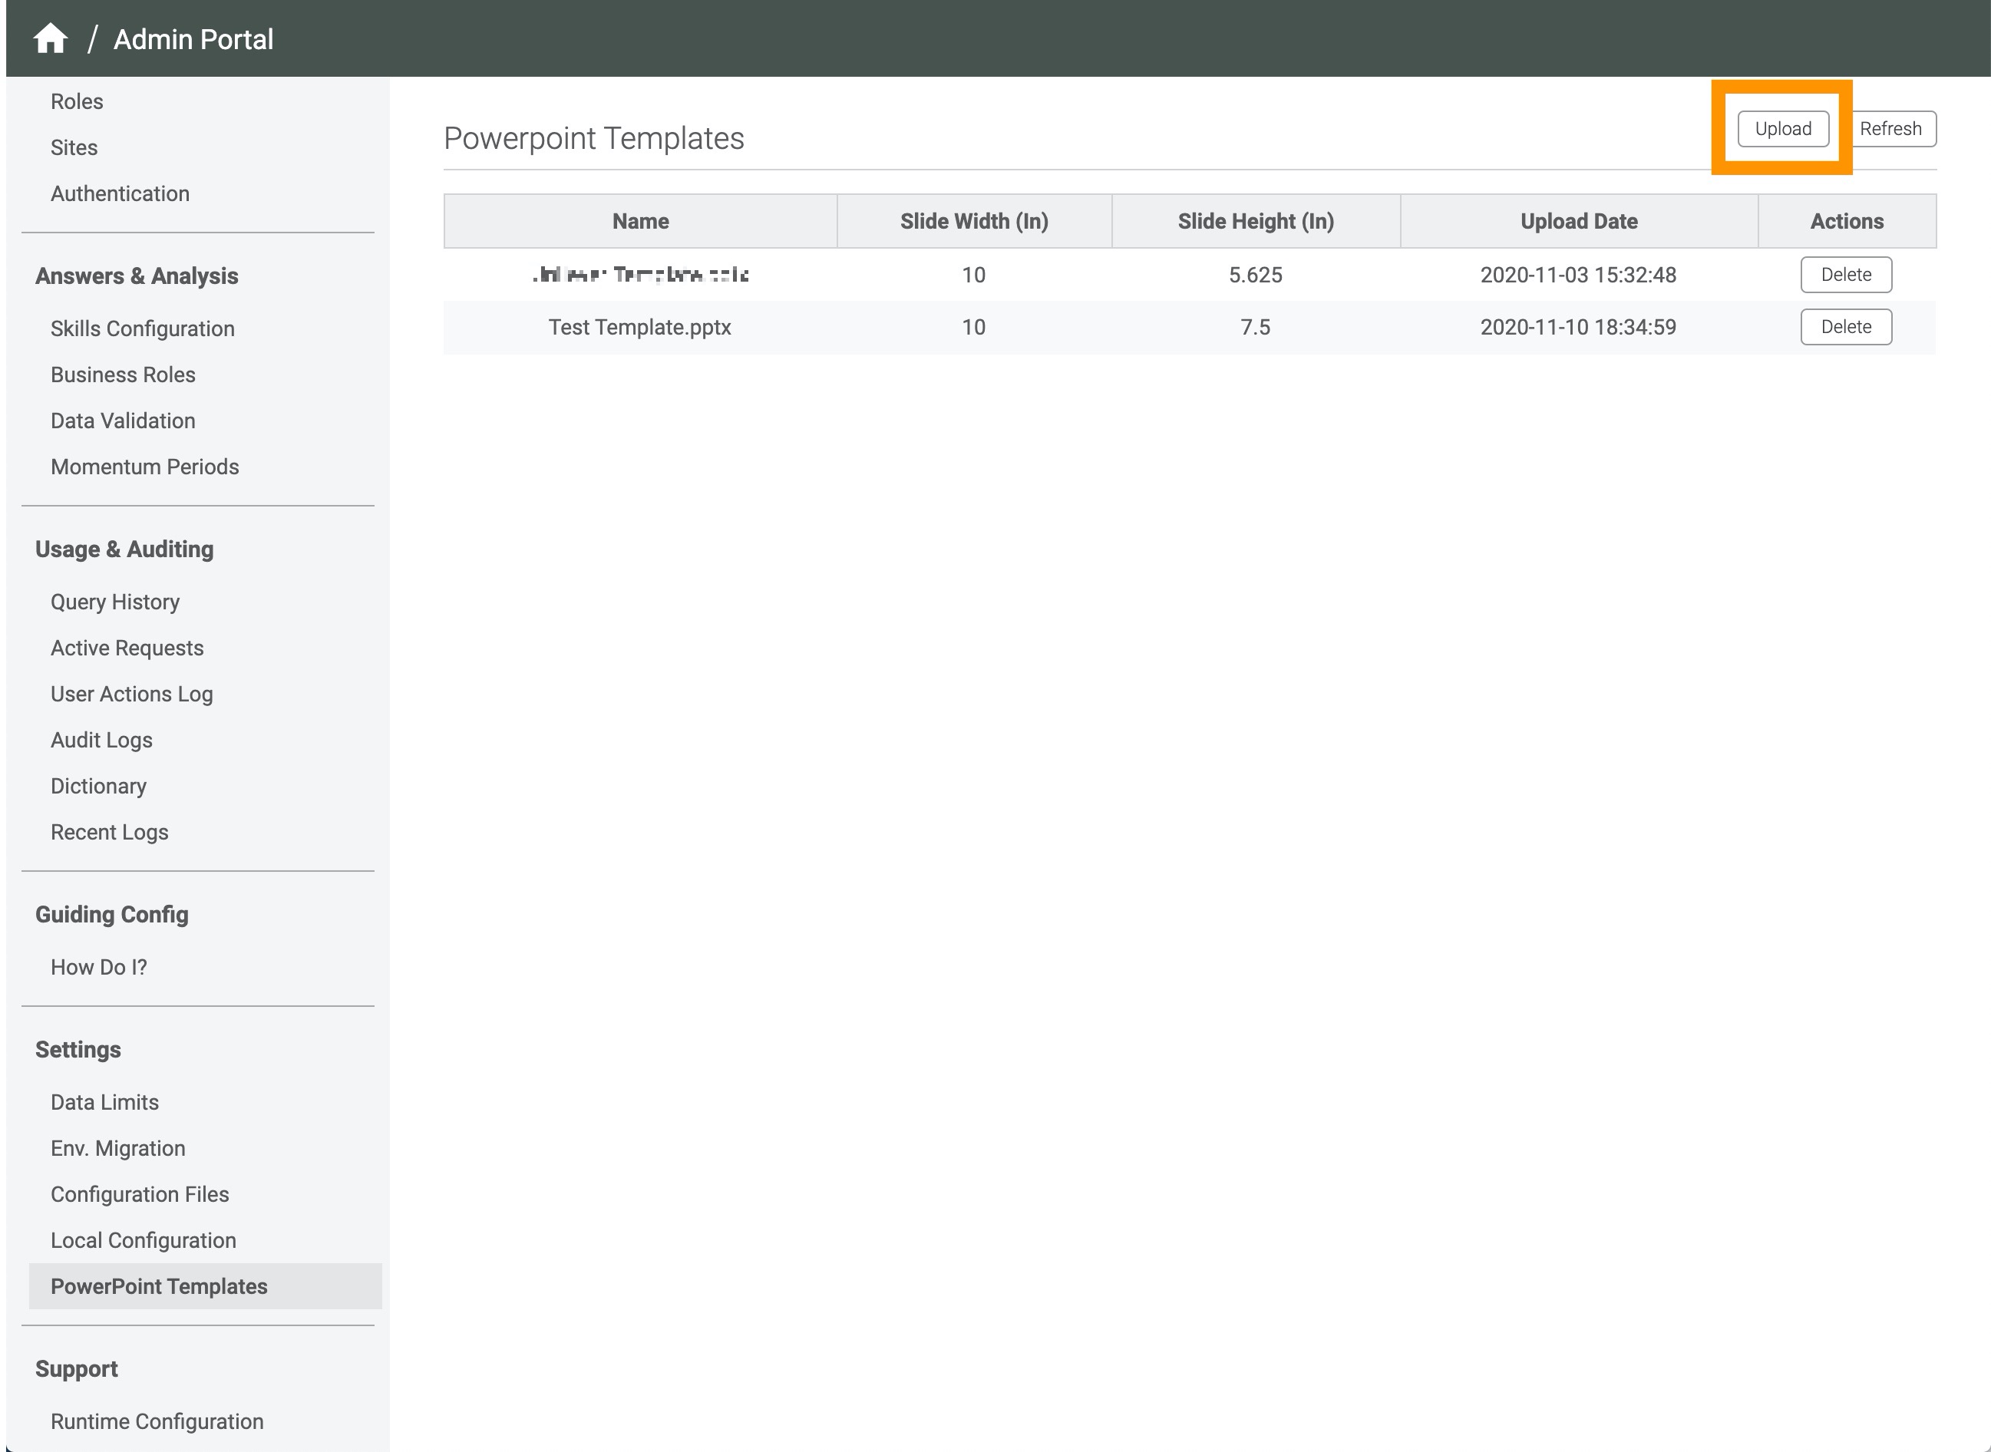Expand the Settings section
Viewport: 1991px width, 1452px height.
pyautogui.click(x=81, y=1050)
